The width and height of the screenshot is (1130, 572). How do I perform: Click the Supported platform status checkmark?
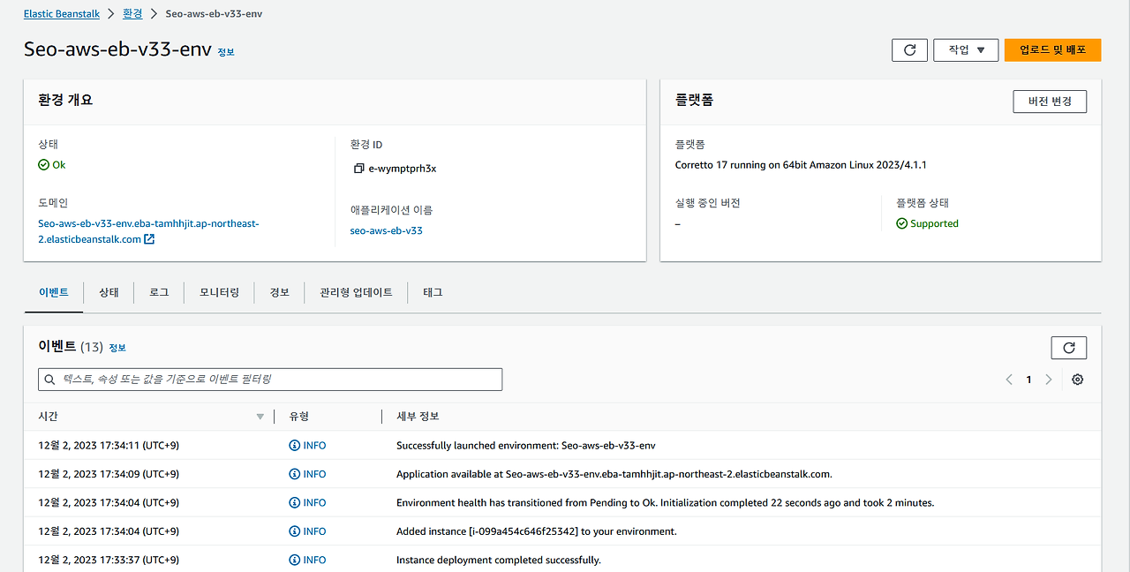point(901,224)
